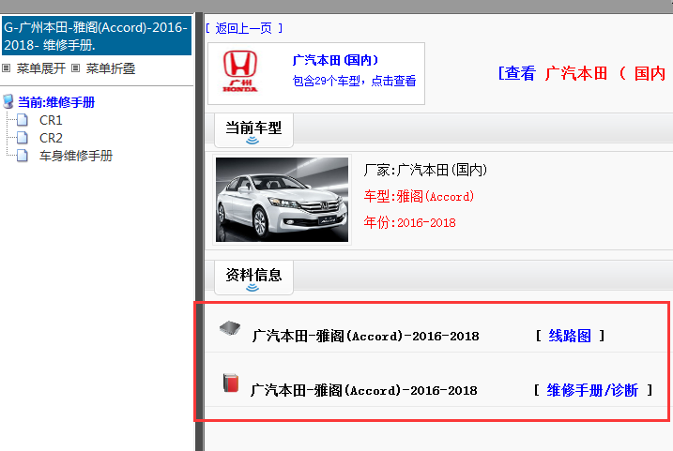
Task: Click the document icon beside CR1
Action: pyautogui.click(x=23, y=120)
